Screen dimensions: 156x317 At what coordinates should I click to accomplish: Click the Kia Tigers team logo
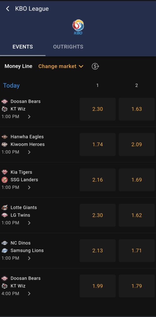coord(4,172)
